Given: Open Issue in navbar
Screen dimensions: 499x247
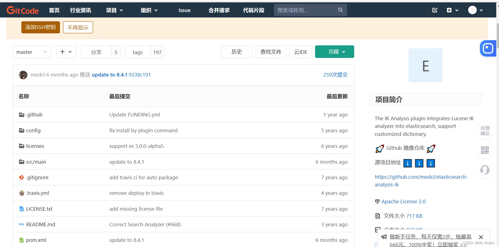Looking at the screenshot, I should click(184, 10).
